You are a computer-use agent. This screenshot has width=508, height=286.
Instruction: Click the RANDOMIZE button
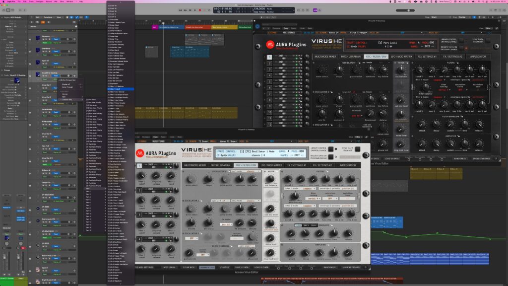tap(329, 267)
